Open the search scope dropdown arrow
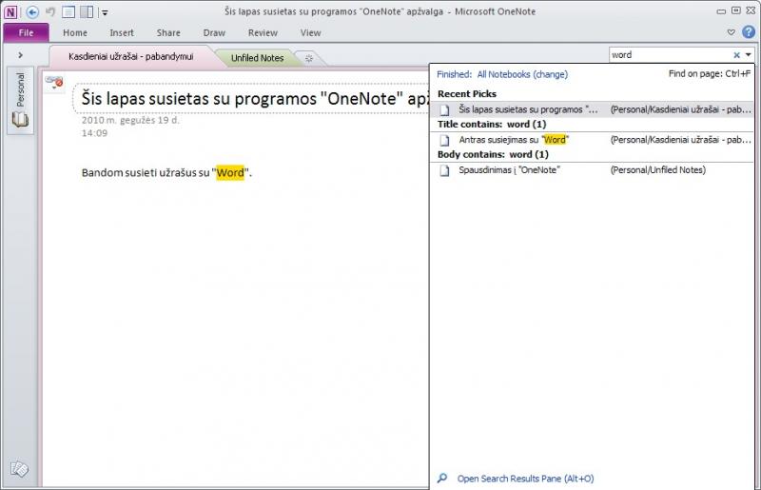The image size is (761, 490). point(748,55)
